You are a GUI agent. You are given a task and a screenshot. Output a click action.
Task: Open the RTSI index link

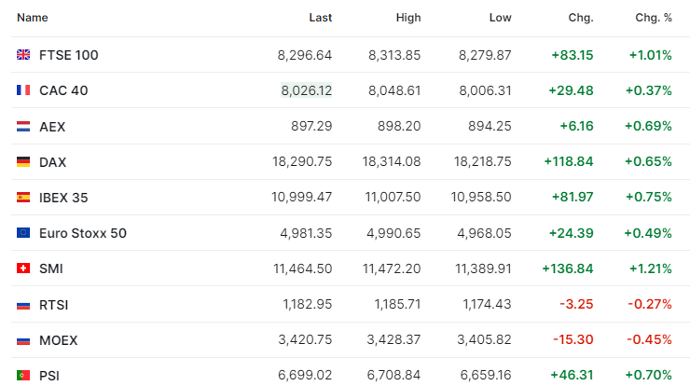pos(54,305)
